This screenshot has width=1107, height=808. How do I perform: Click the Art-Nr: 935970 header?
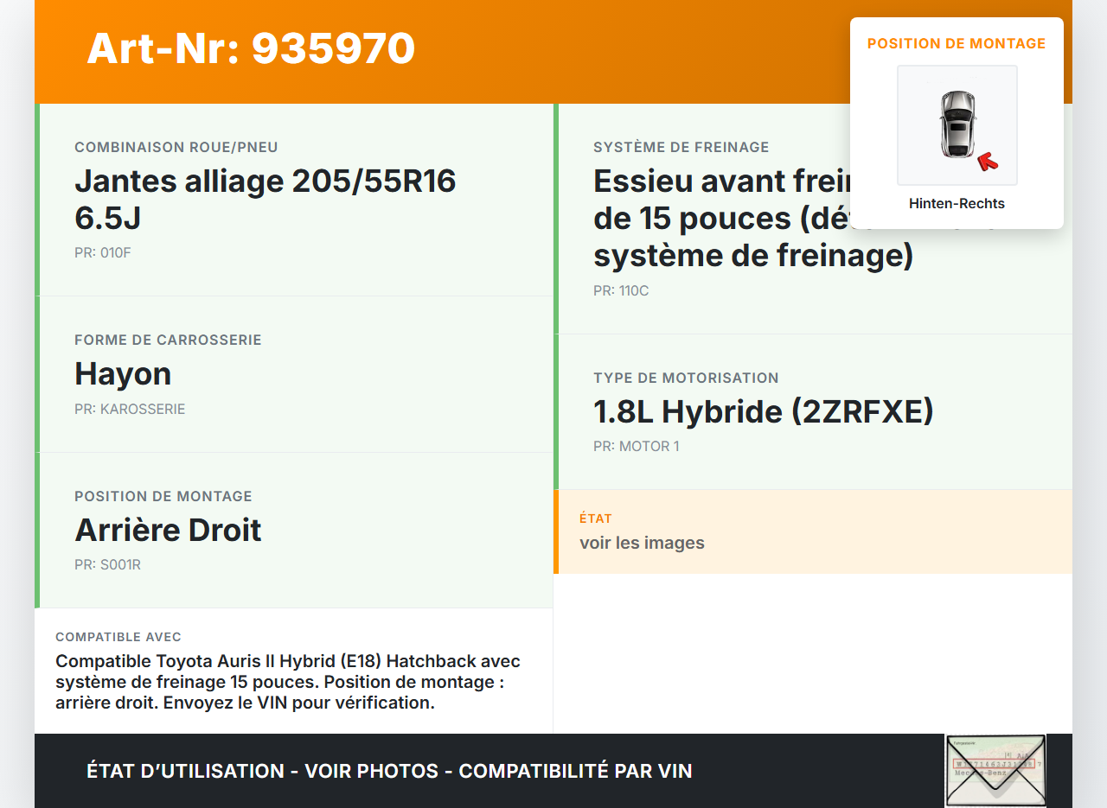251,49
